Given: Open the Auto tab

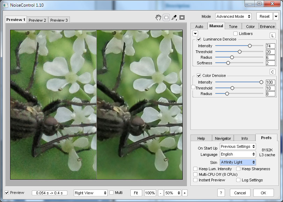Looking at the screenshot, I should point(199,26).
